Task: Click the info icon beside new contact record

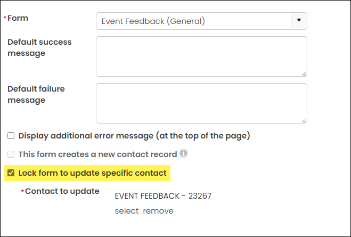Action: pos(184,153)
